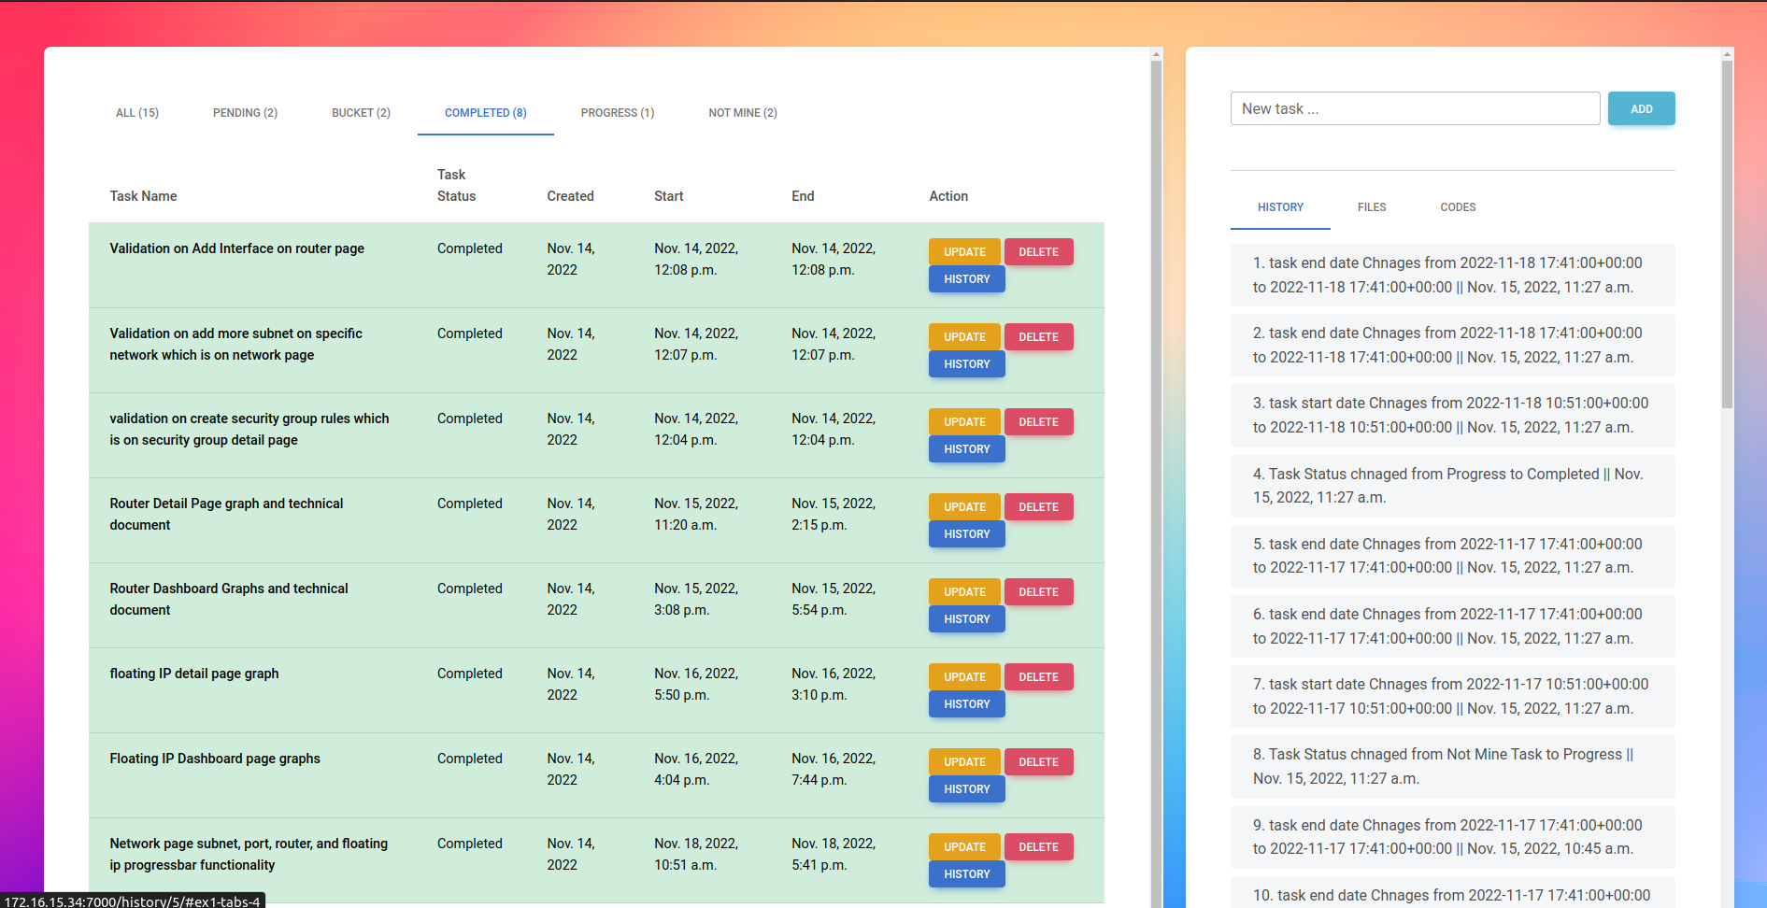Screen dimensions: 1767x908
Task: View history of add more subnet validation task
Action: coord(966,364)
